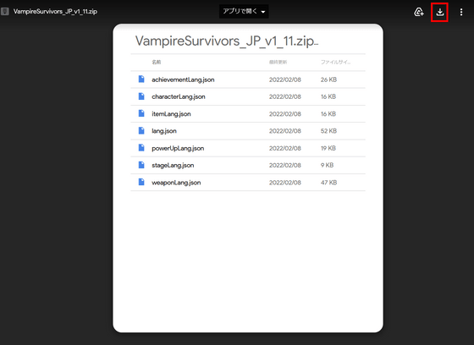
Task: Open the three-dot more actions menu
Action: tap(461, 12)
